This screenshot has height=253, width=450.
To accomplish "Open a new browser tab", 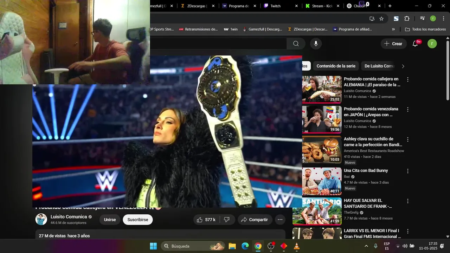I will 390,6.
